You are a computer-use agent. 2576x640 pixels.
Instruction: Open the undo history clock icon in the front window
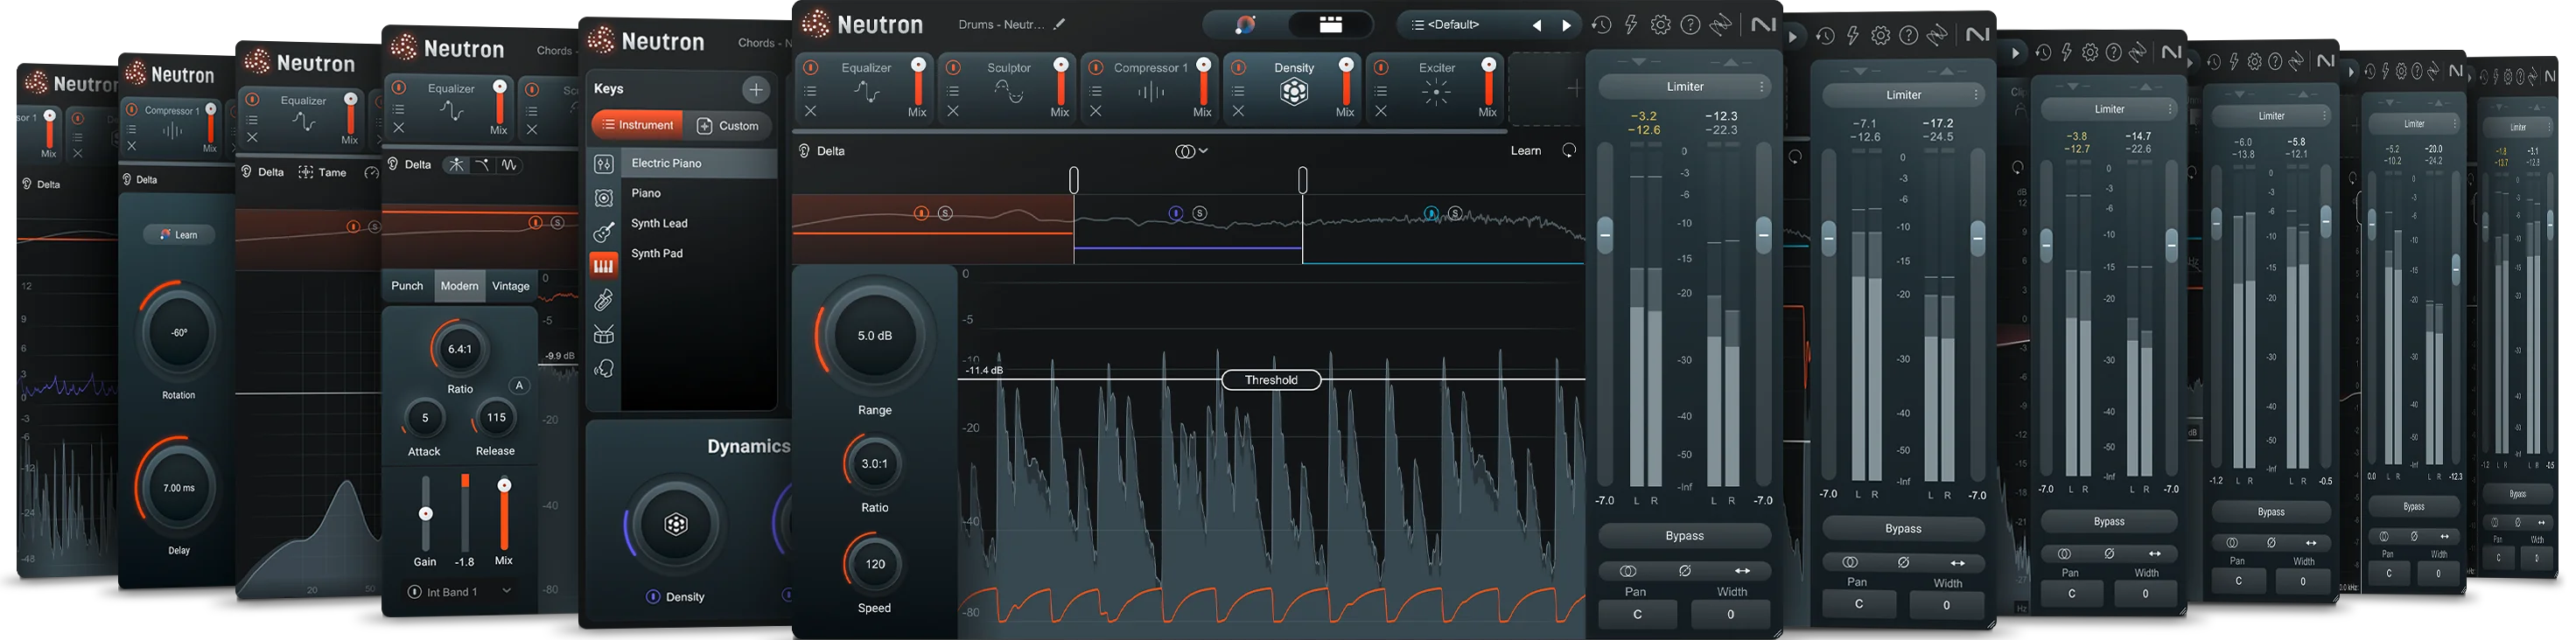pos(1601,25)
